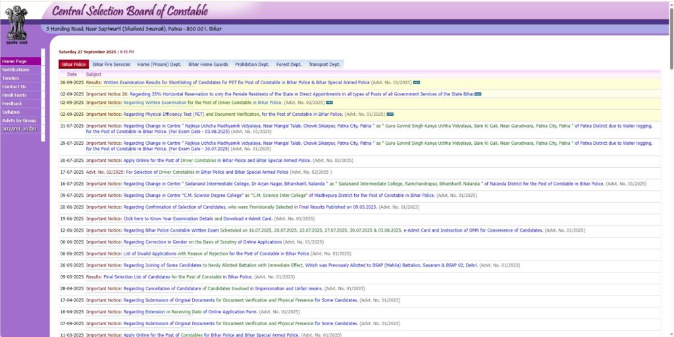Select the Bihar Home Guards tab
This screenshot has width=674, height=337.
click(208, 65)
